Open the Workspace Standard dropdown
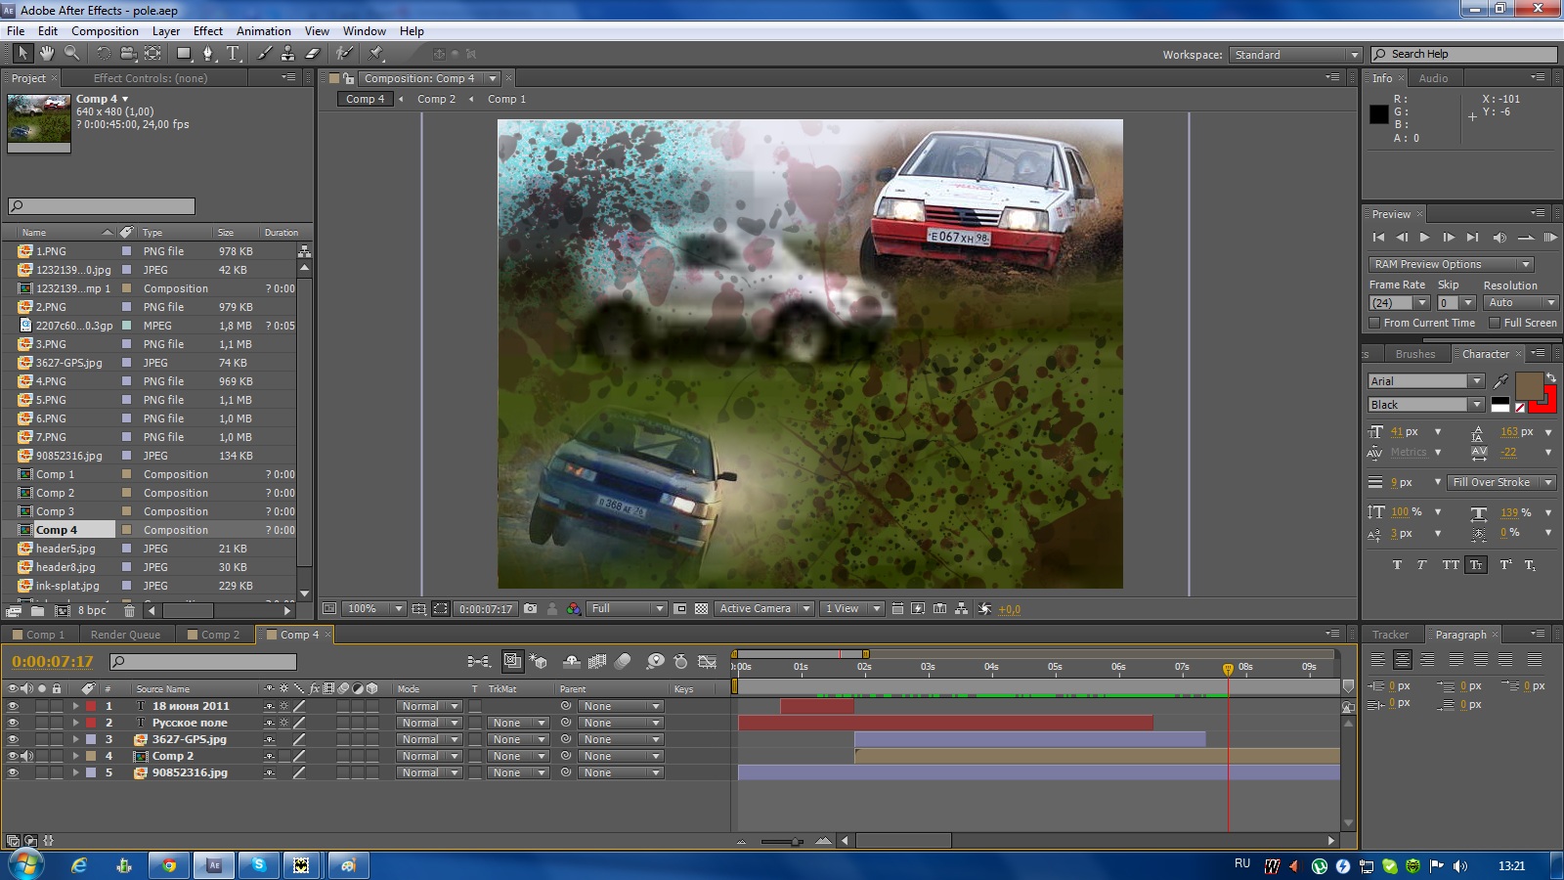 tap(1295, 55)
